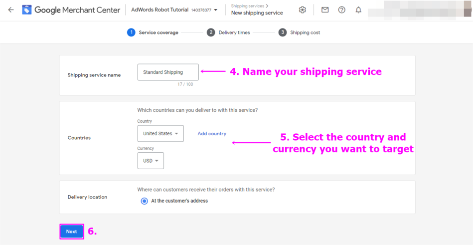This screenshot has width=473, height=245.
Task: Go to the Delivery times step
Action: pos(234,32)
